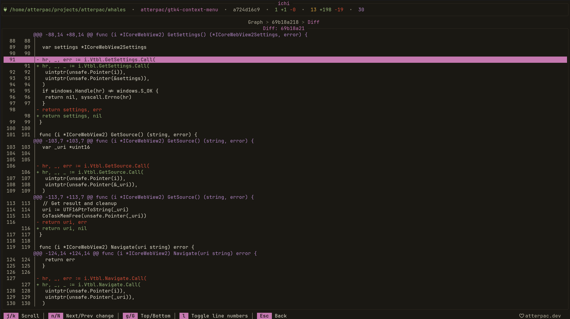Click the change counts '13 +198 -19'
570x319 pixels.
tap(327, 10)
